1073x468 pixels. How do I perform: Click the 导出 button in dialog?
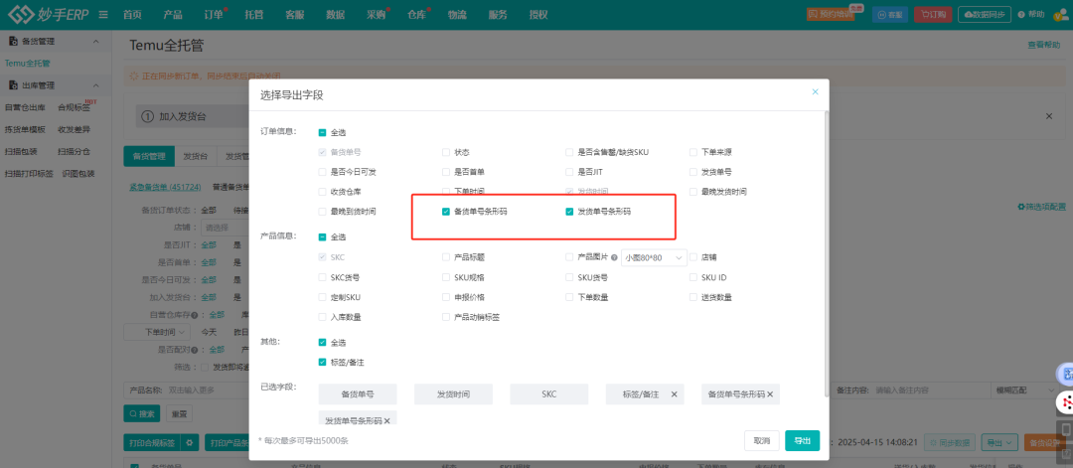tap(802, 440)
